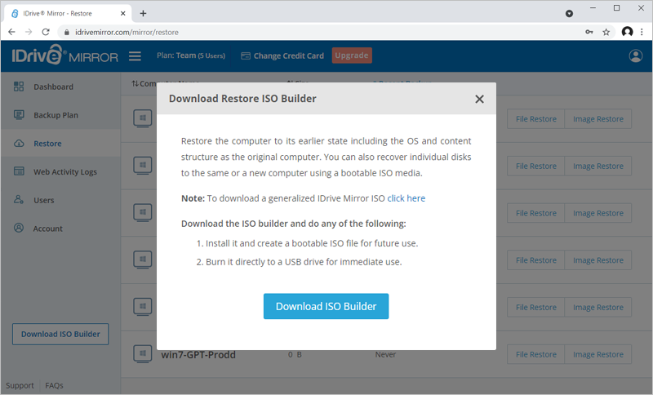The height and width of the screenshot is (395, 653).
Task: Open the Chrome three-dot menu
Action: click(x=642, y=32)
